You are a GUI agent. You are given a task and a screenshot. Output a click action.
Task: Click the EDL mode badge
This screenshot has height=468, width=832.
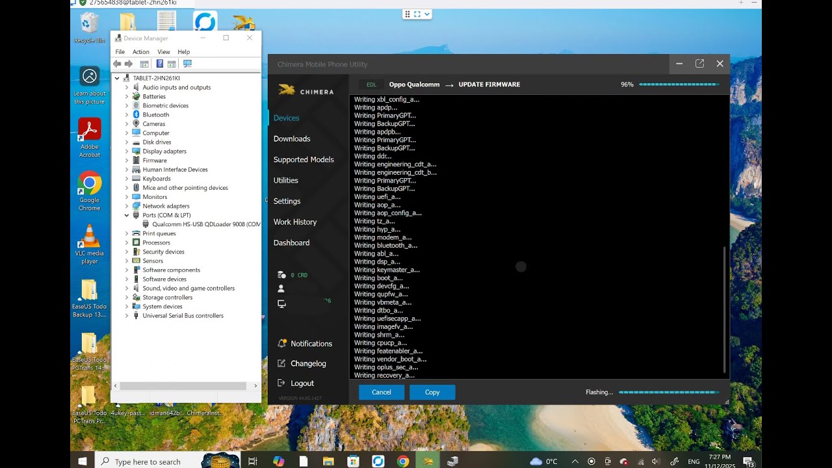371,84
